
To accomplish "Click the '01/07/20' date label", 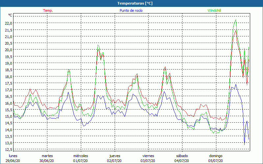I will click(x=80, y=161).
